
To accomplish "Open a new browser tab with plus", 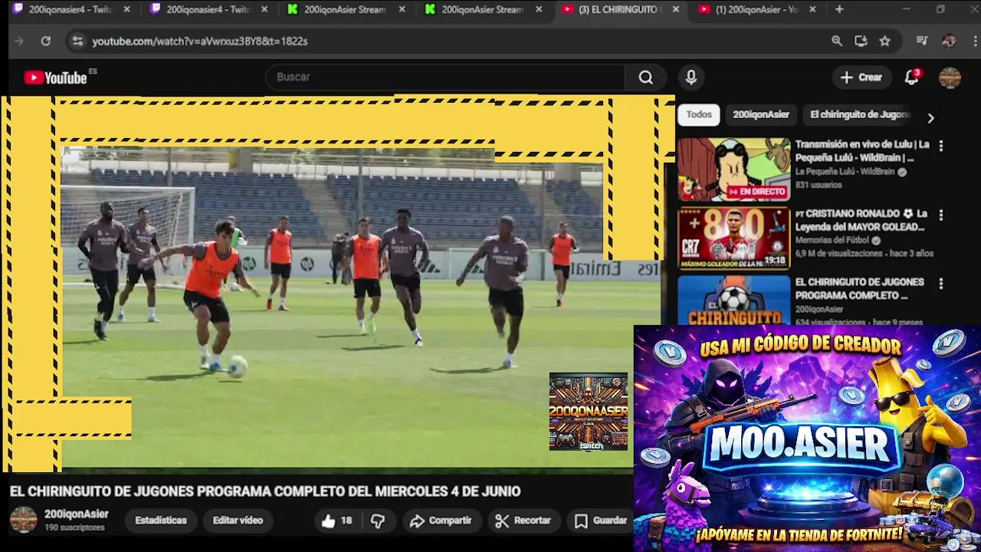I will 839,9.
